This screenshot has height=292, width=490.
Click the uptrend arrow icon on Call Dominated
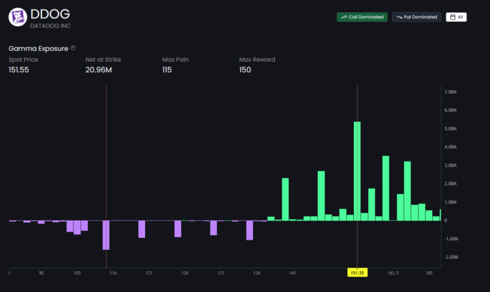pos(344,17)
